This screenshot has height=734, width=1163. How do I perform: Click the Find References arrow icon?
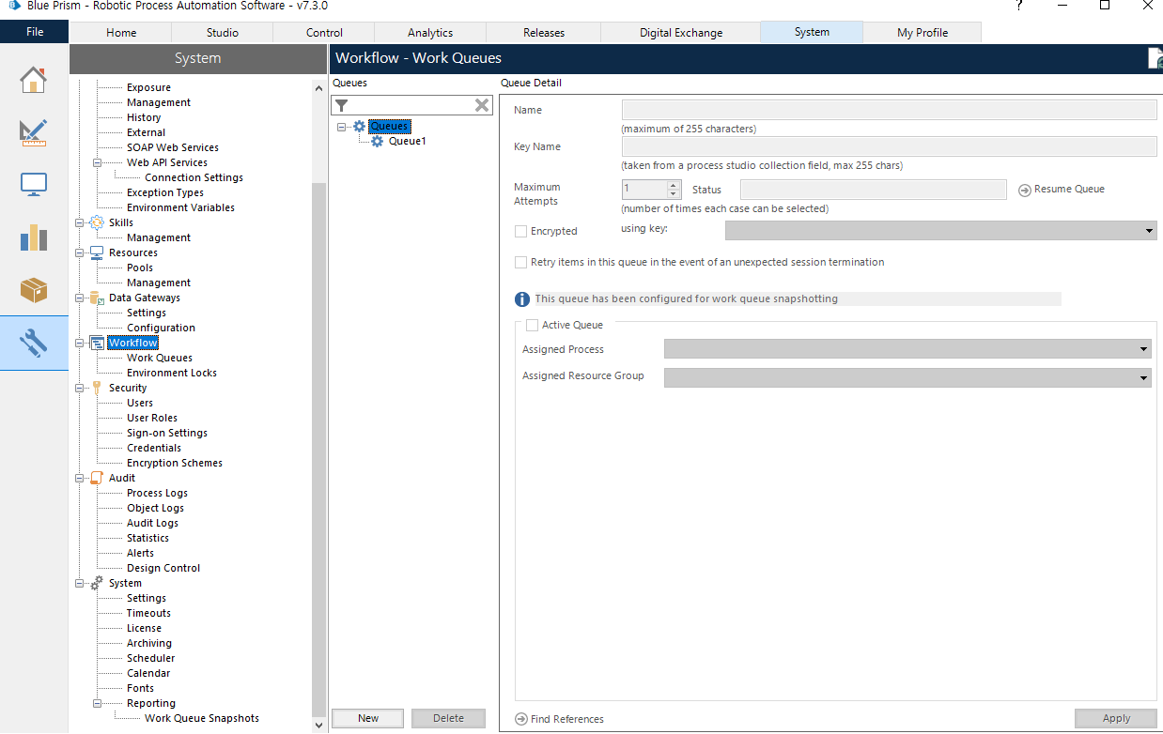[x=521, y=719]
